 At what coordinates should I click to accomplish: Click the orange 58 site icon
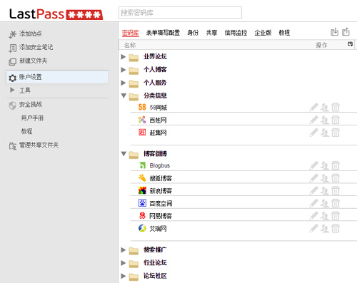[x=142, y=107]
